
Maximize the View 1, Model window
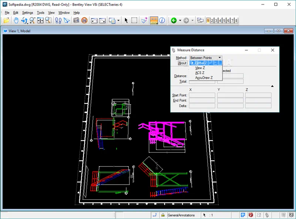point(279,31)
